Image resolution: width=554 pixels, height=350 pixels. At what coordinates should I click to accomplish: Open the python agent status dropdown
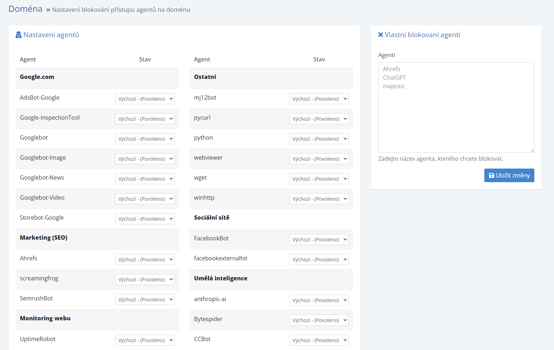[x=319, y=139]
